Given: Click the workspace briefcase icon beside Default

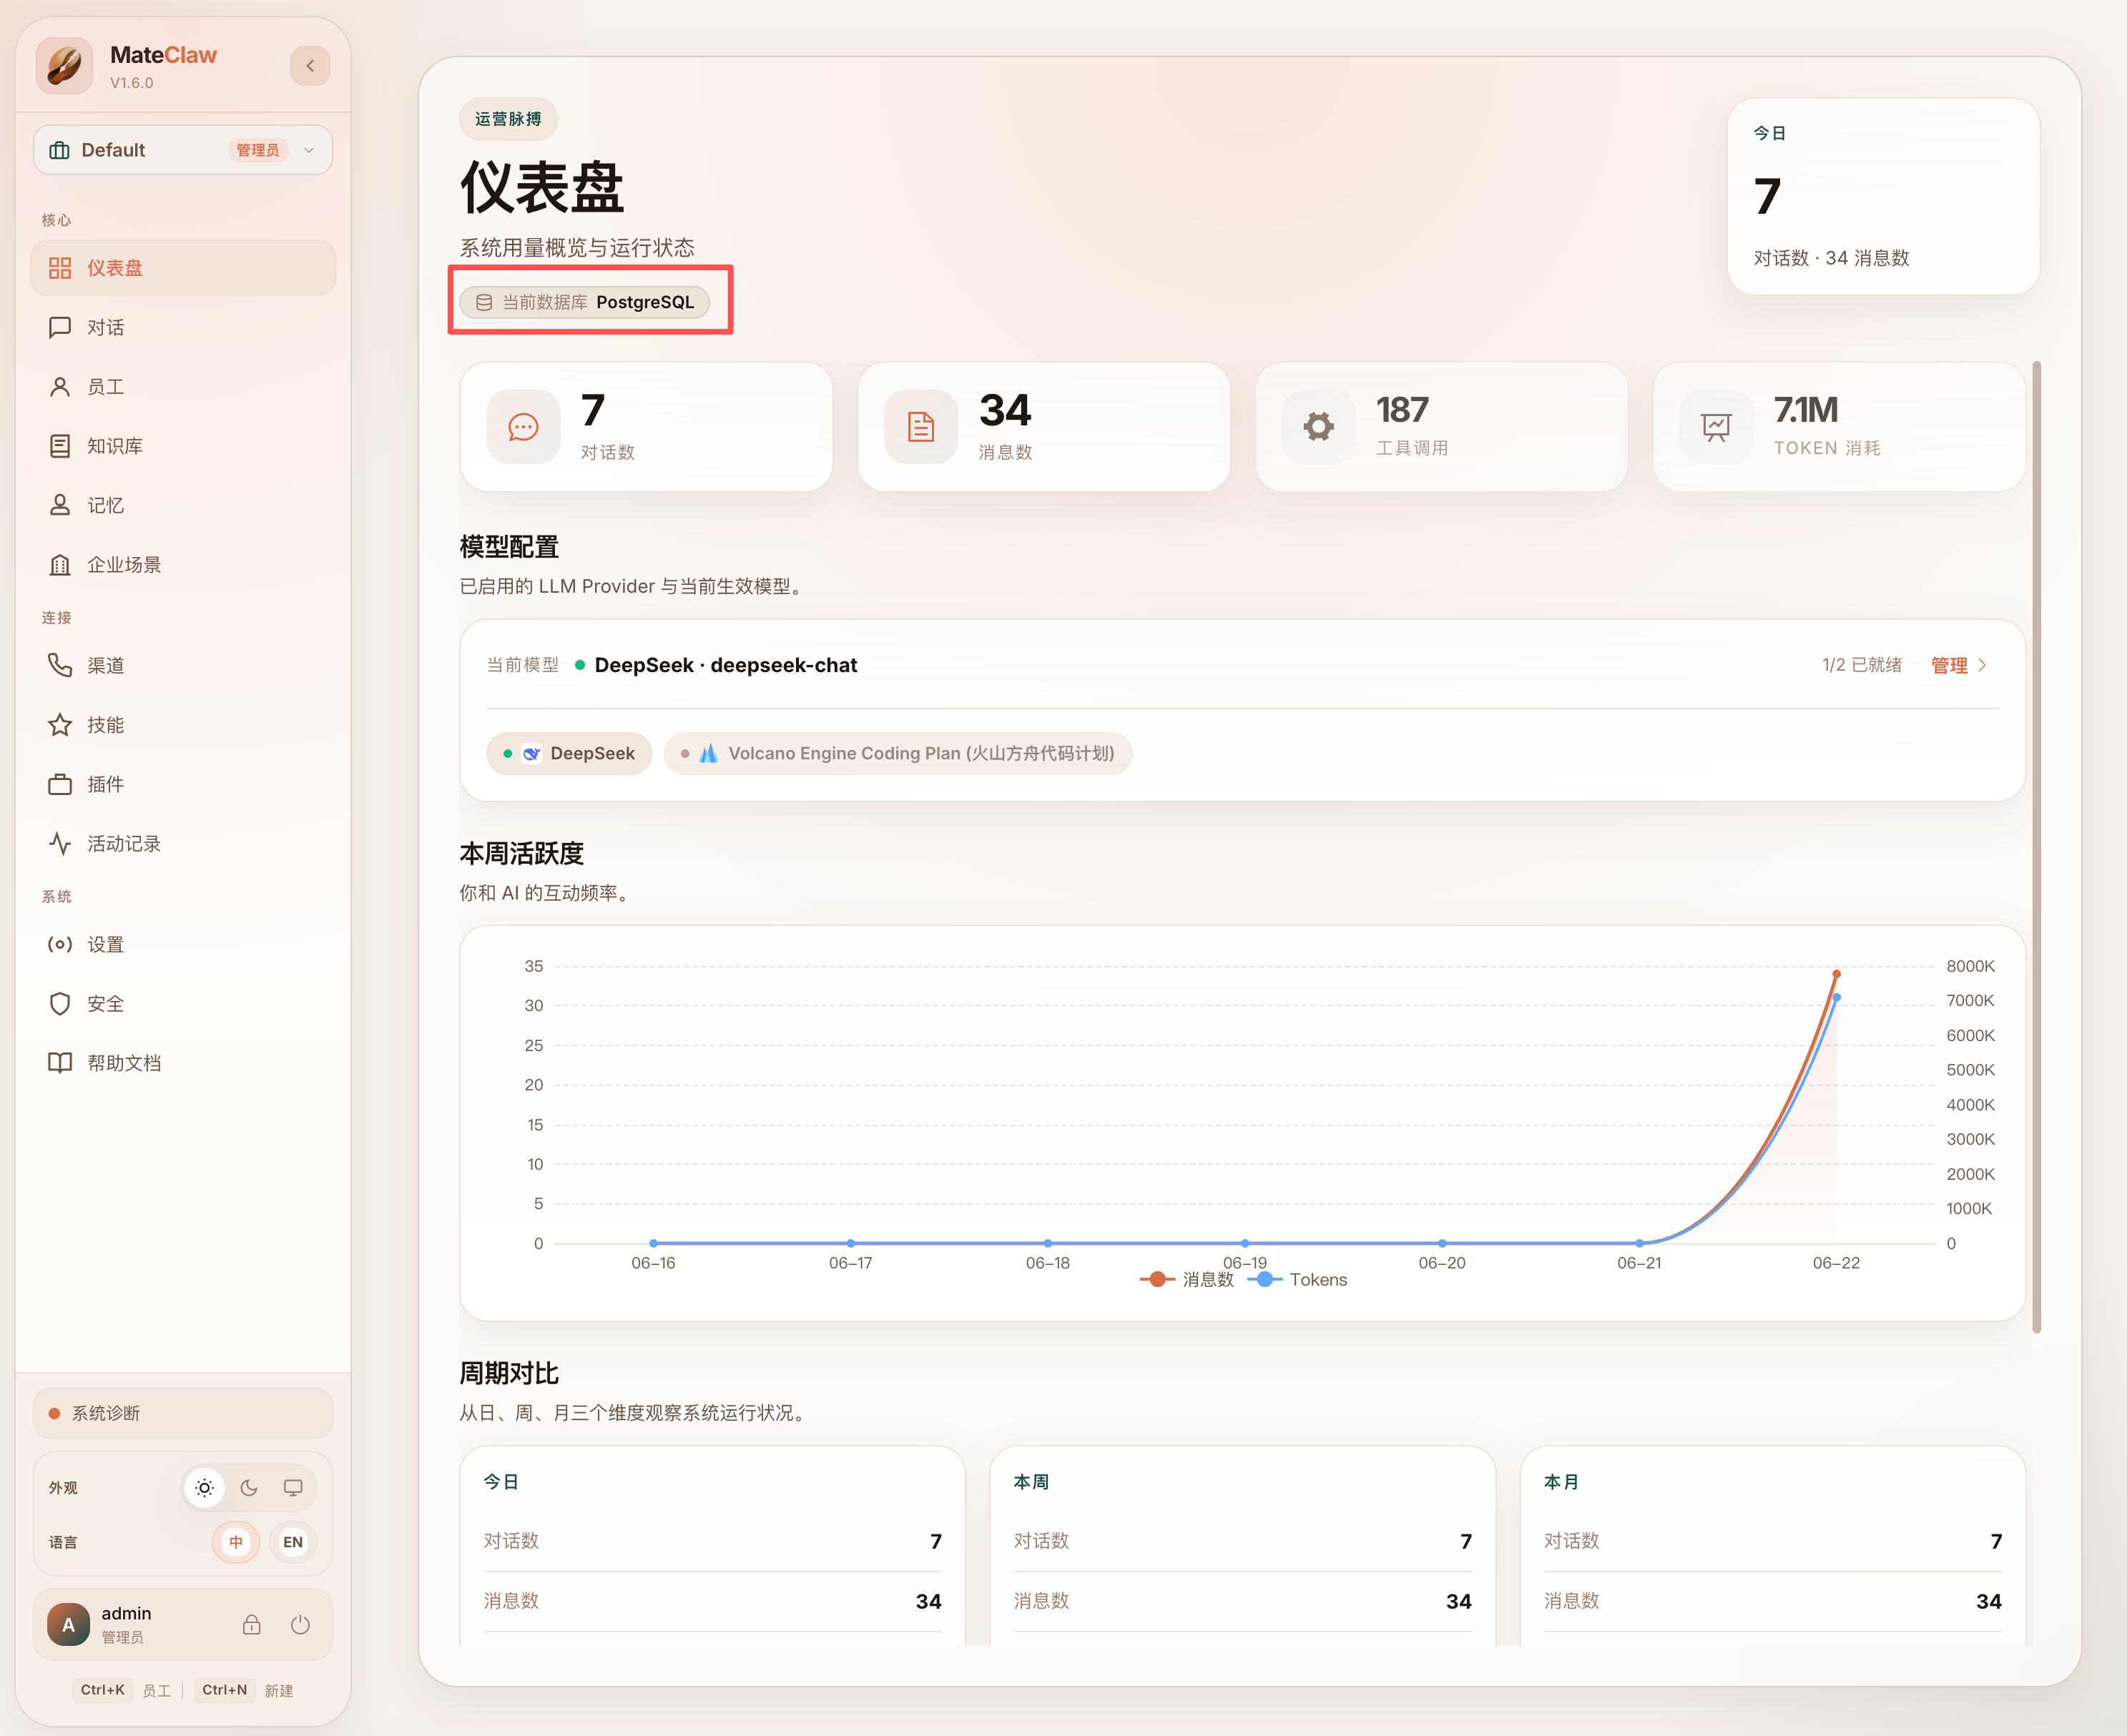Looking at the screenshot, I should point(60,150).
